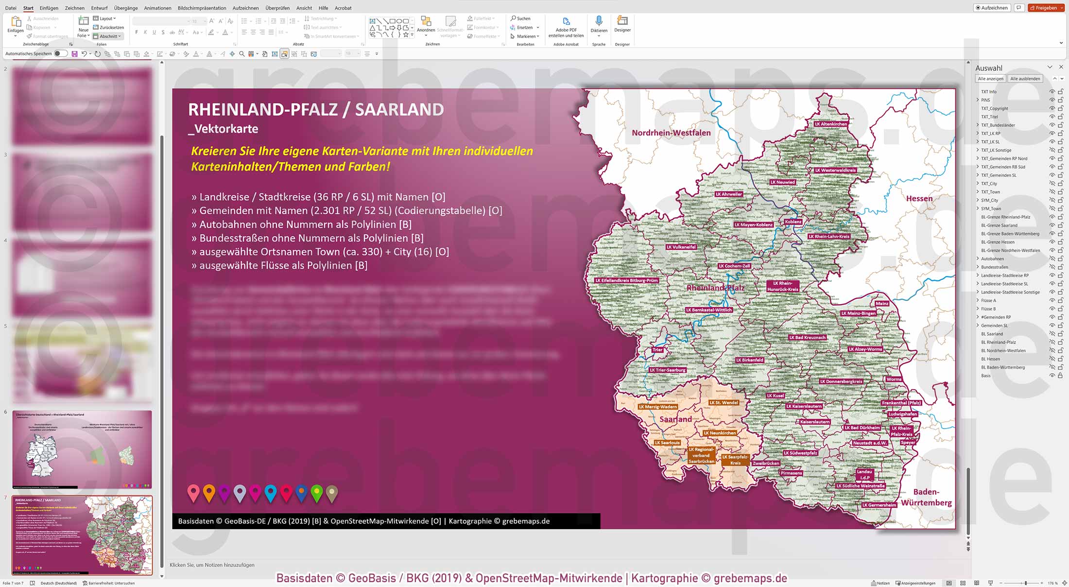Click the Speichern icon in Quick Access toolbar
1069x587 pixels.
(74, 53)
